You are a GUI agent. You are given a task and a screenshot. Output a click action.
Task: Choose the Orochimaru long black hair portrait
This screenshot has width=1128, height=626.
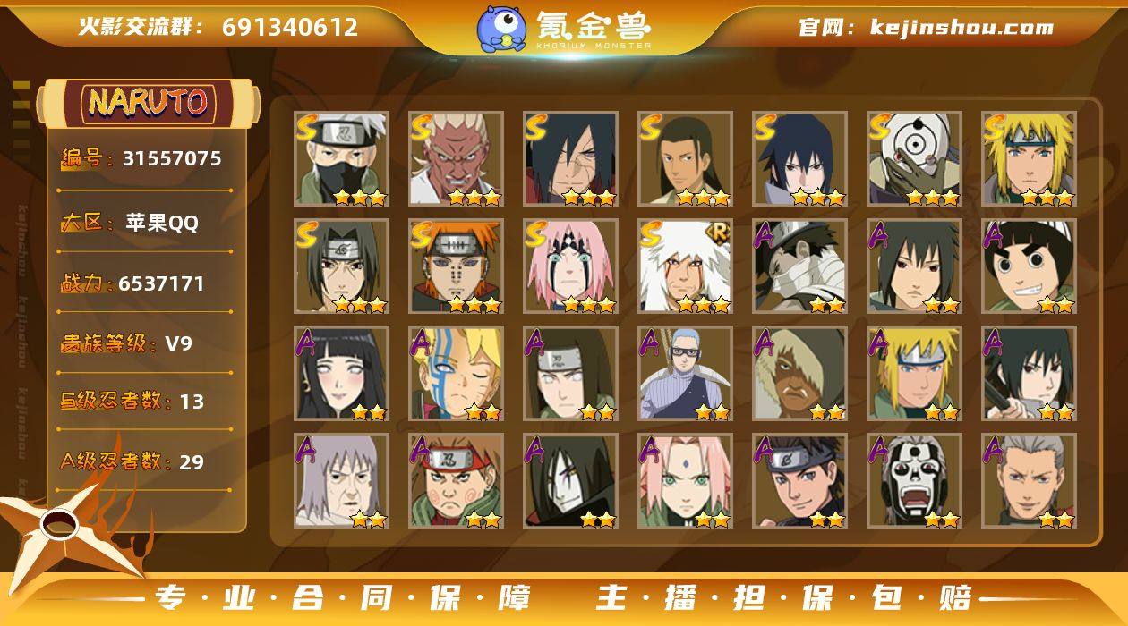(570, 481)
